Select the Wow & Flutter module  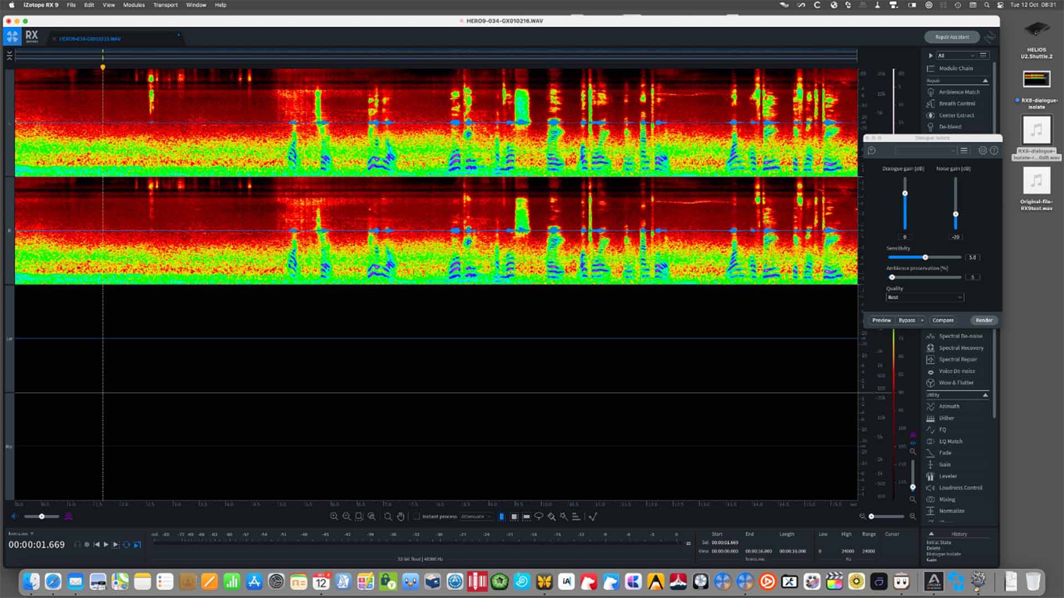coord(955,383)
